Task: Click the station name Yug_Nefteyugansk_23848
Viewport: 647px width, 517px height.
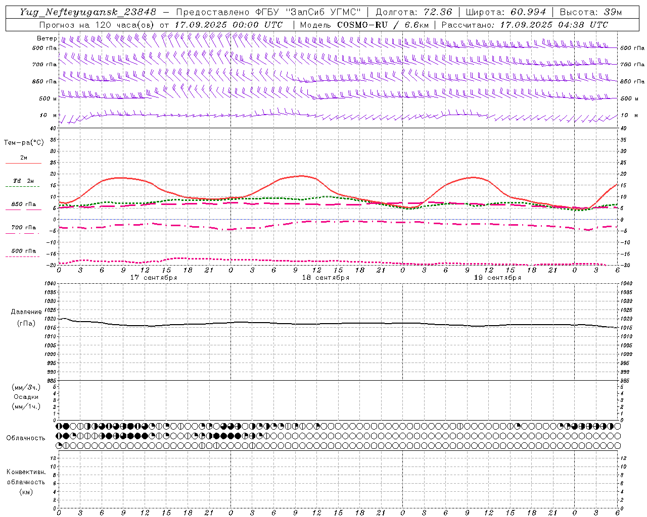Action: pyautogui.click(x=87, y=12)
